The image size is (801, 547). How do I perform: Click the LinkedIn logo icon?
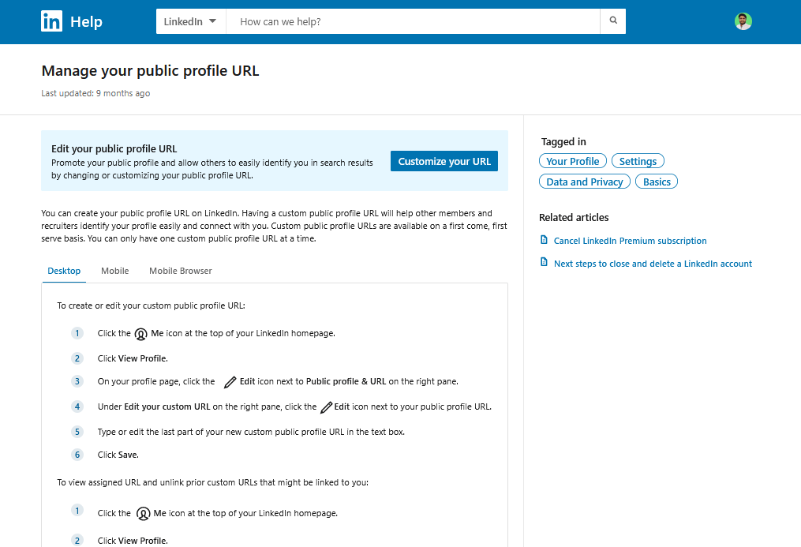click(x=51, y=21)
